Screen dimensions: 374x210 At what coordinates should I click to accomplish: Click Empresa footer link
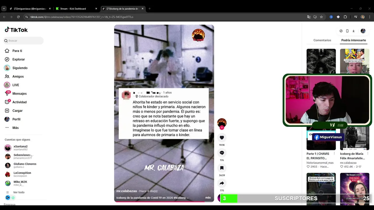coord(9,204)
